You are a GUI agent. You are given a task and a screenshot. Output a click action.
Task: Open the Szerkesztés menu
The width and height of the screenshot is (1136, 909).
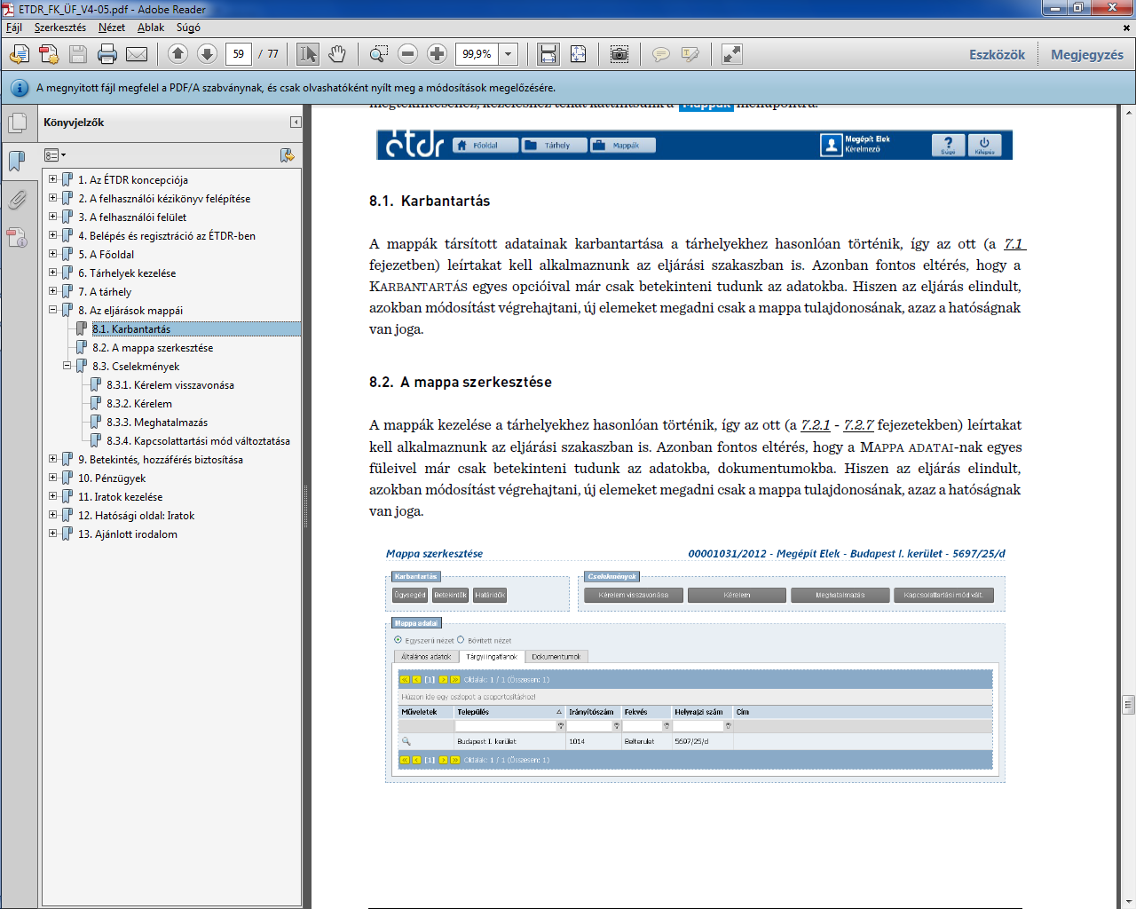point(60,28)
